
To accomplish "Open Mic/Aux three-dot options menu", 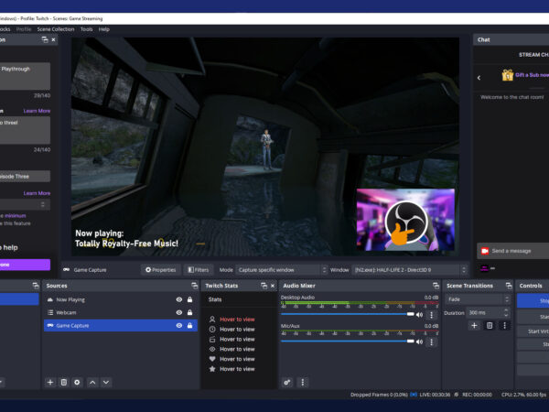I will pos(432,342).
